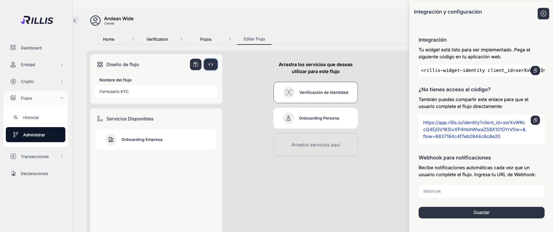553x232 pixels.
Task: Expand the Crypto submenu chevron
Action: tap(62, 81)
